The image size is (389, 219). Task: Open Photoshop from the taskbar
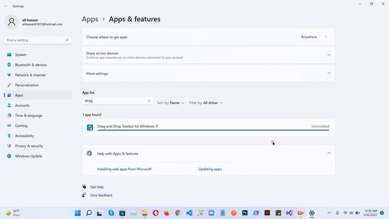245,213
